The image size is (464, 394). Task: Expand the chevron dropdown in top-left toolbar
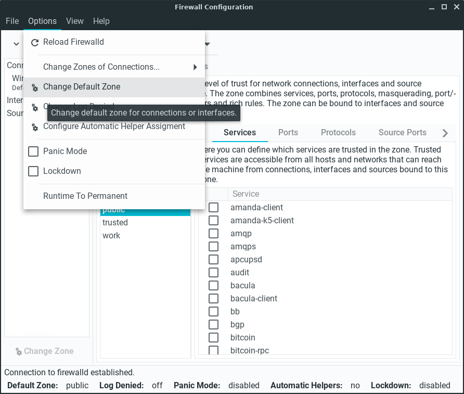16,44
